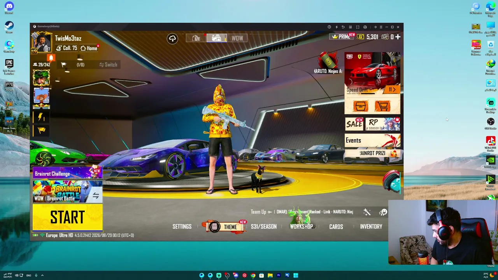The width and height of the screenshot is (498, 280).
Task: Select the garage lobby tab with car icon
Action: (216, 38)
